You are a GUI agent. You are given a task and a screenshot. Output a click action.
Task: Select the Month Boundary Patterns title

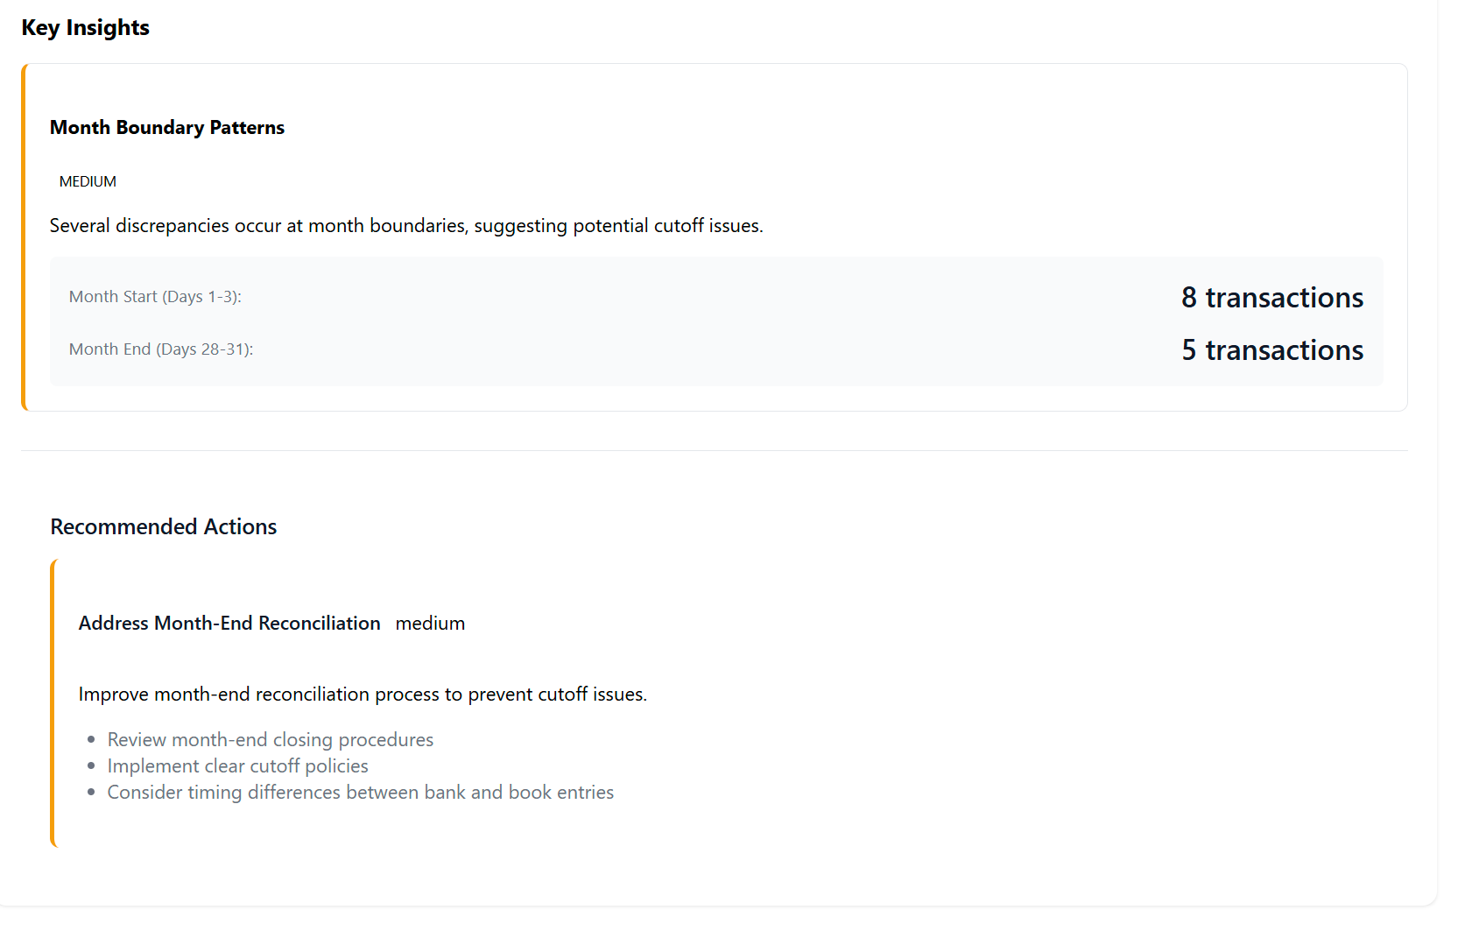pos(167,128)
